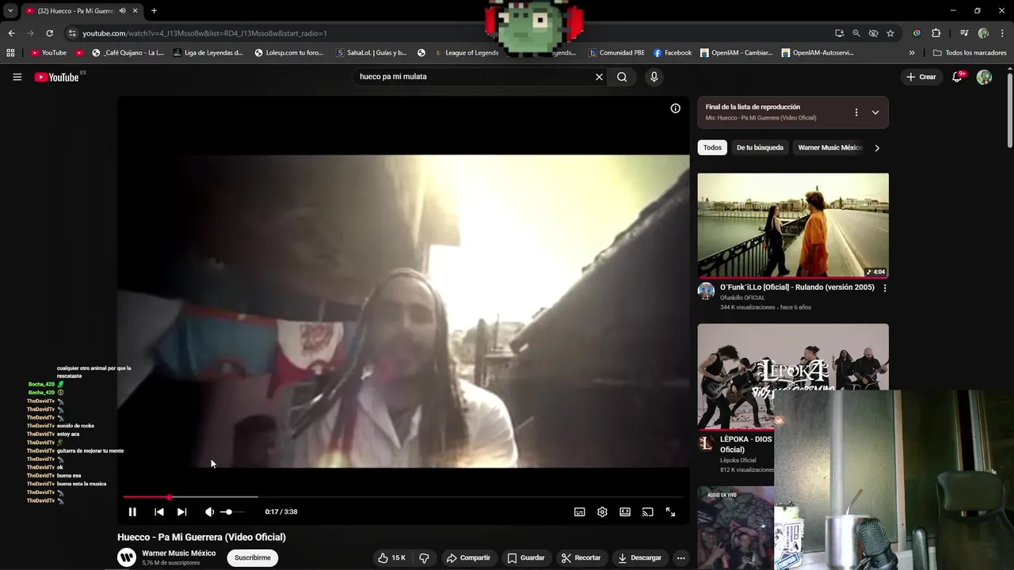
Task: Toggle subtitles in the player
Action: (x=579, y=512)
